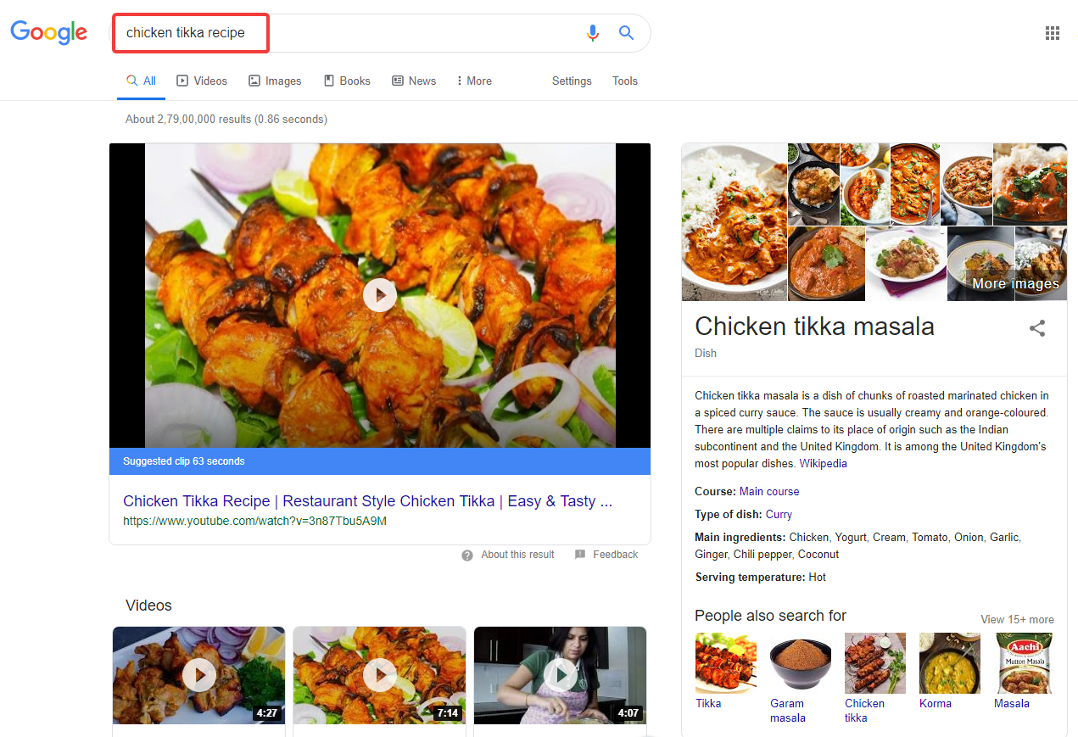The width and height of the screenshot is (1078, 737).
Task: Click the Google logo
Action: tap(48, 33)
